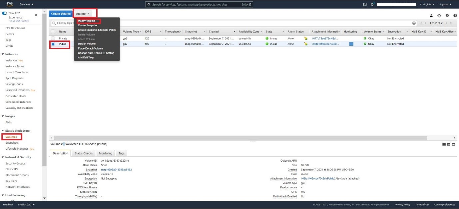Image resolution: width=459 pixels, height=209 pixels.
Task: Go to next results page arrow
Action: click(x=446, y=23)
